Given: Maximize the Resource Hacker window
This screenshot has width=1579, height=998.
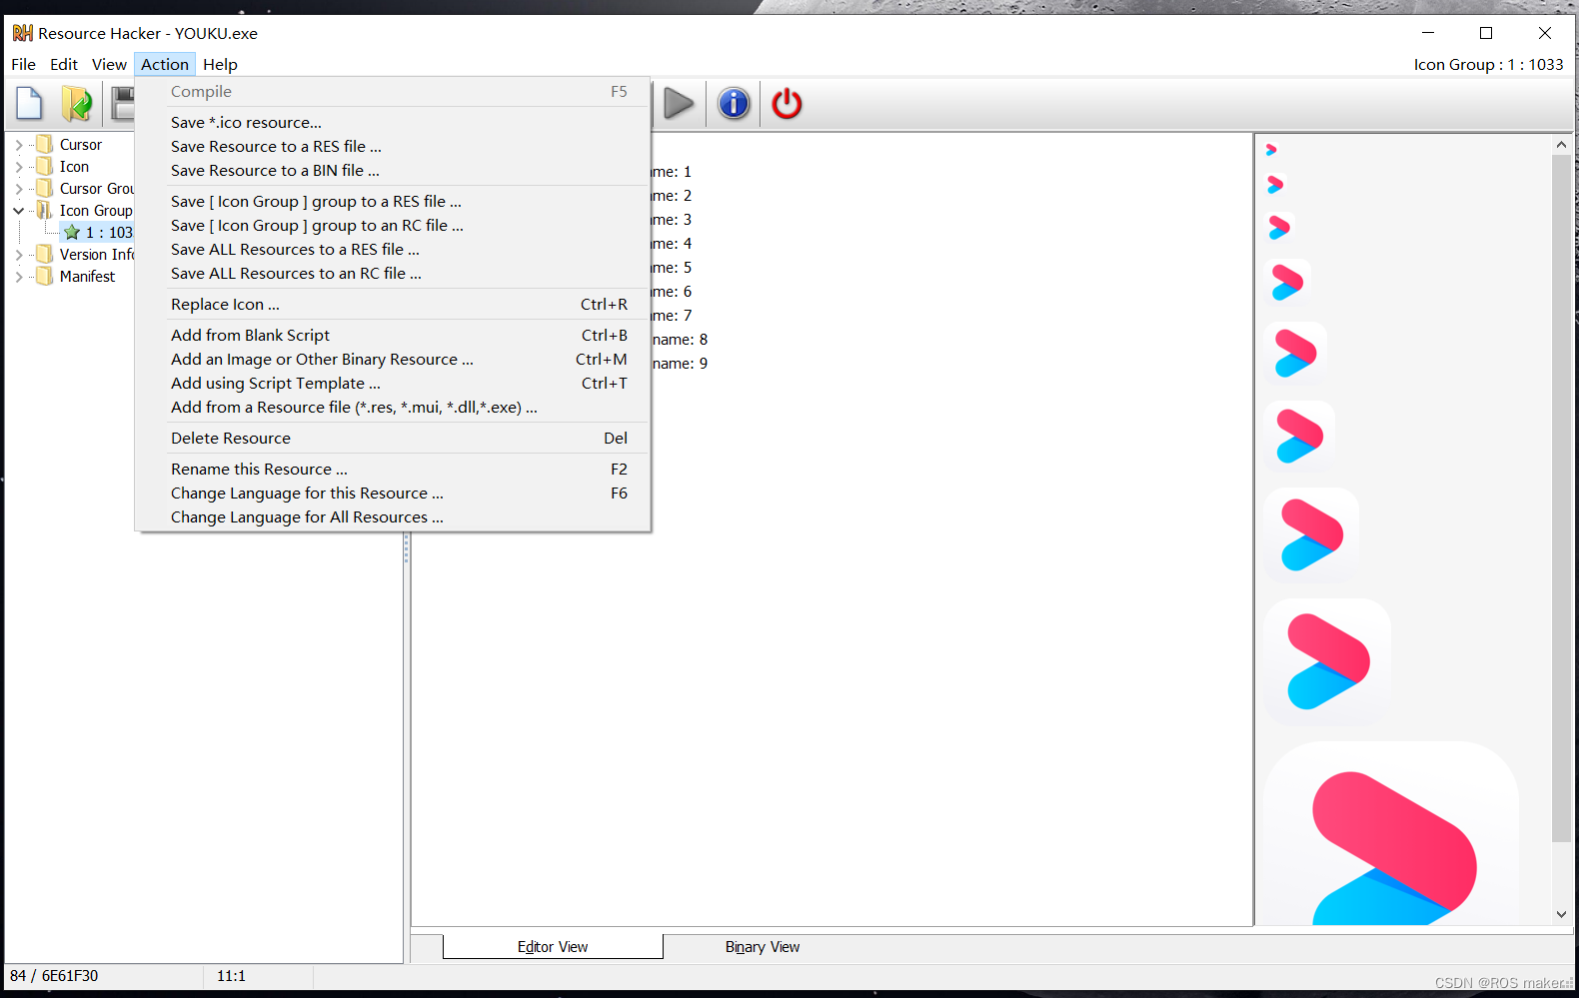Looking at the screenshot, I should pyautogui.click(x=1486, y=33).
